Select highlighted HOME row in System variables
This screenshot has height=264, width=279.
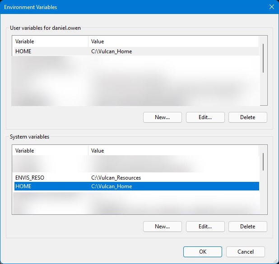click(x=136, y=186)
